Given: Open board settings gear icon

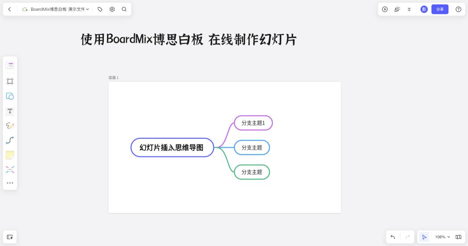Looking at the screenshot, I should tap(112, 9).
